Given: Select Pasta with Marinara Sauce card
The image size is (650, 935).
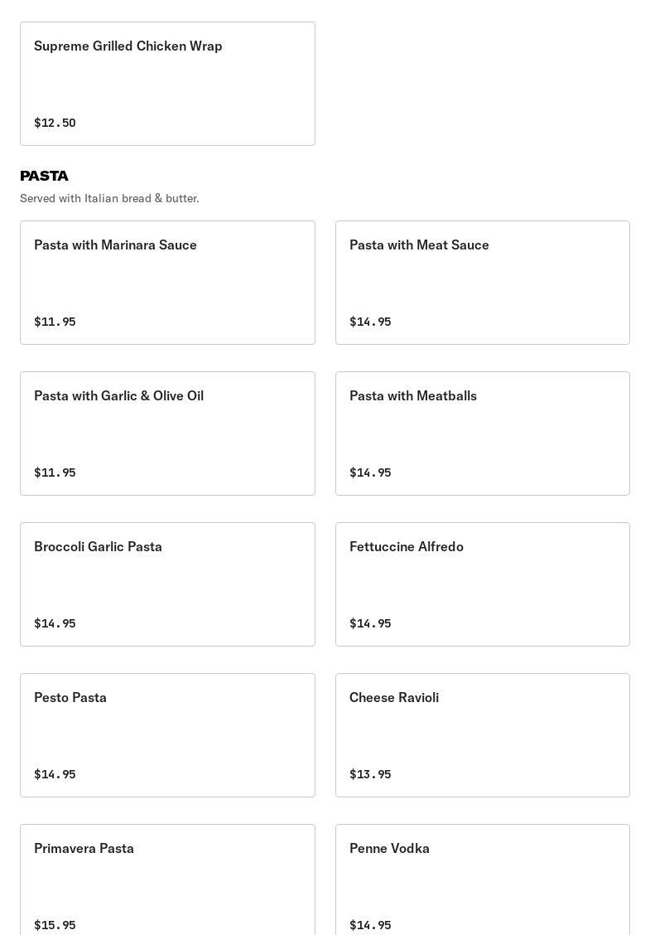Looking at the screenshot, I should coord(167,282).
